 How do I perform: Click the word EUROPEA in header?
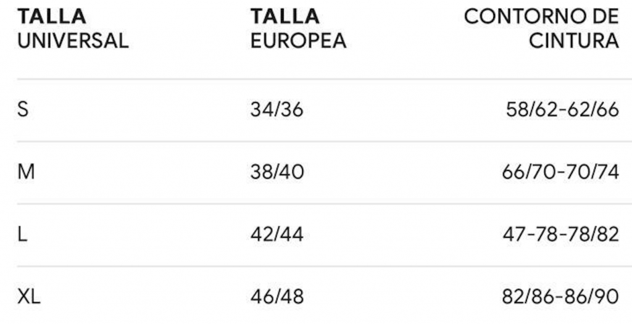tap(298, 41)
